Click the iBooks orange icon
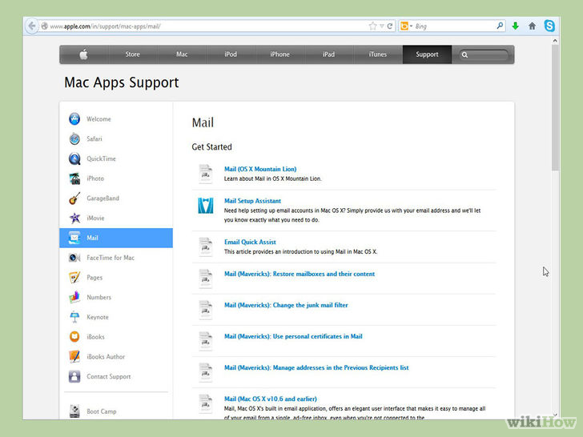 [x=74, y=337]
